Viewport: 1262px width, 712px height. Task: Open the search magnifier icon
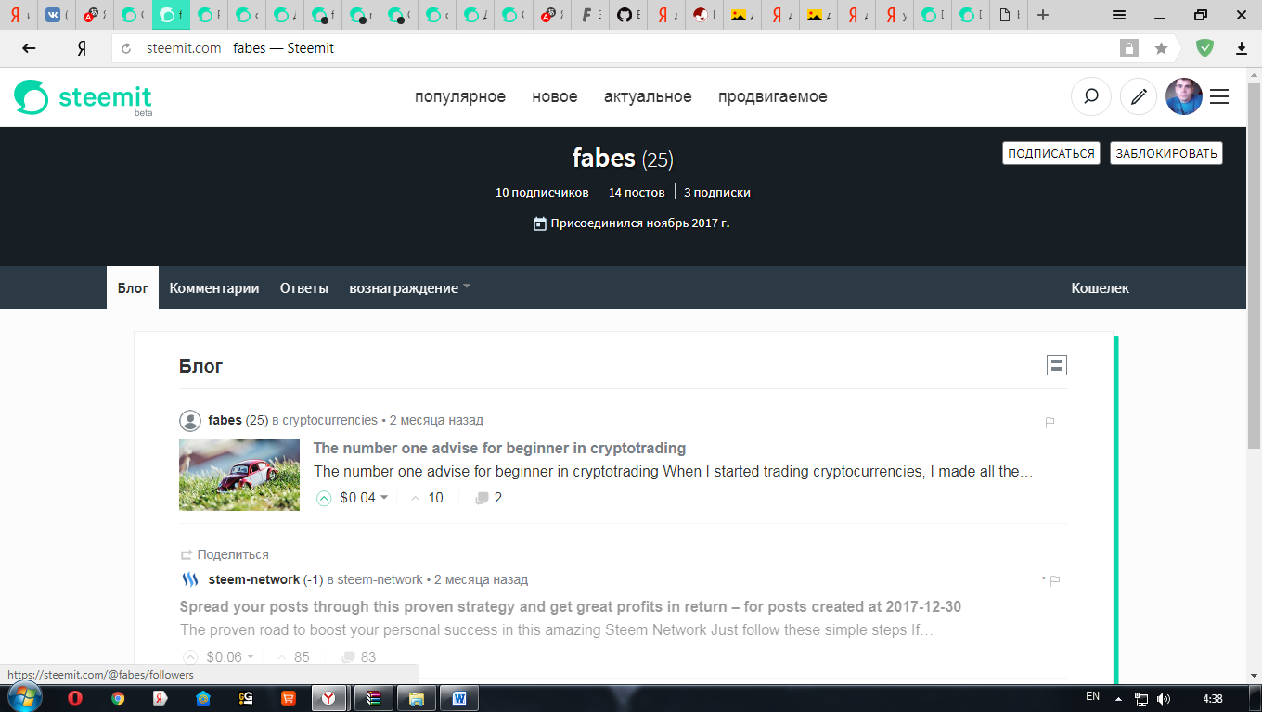tap(1091, 96)
